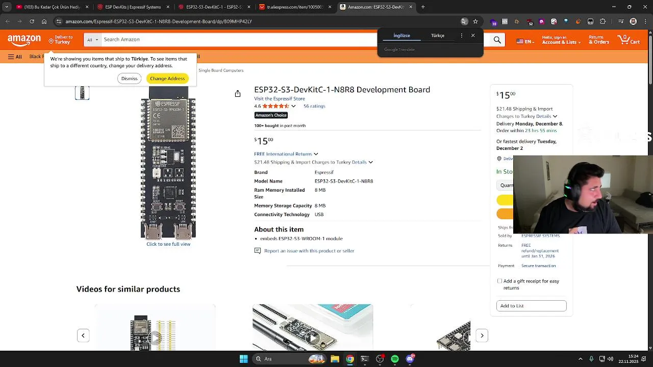Go to the browser home page
This screenshot has height=367, width=653.
44,21
